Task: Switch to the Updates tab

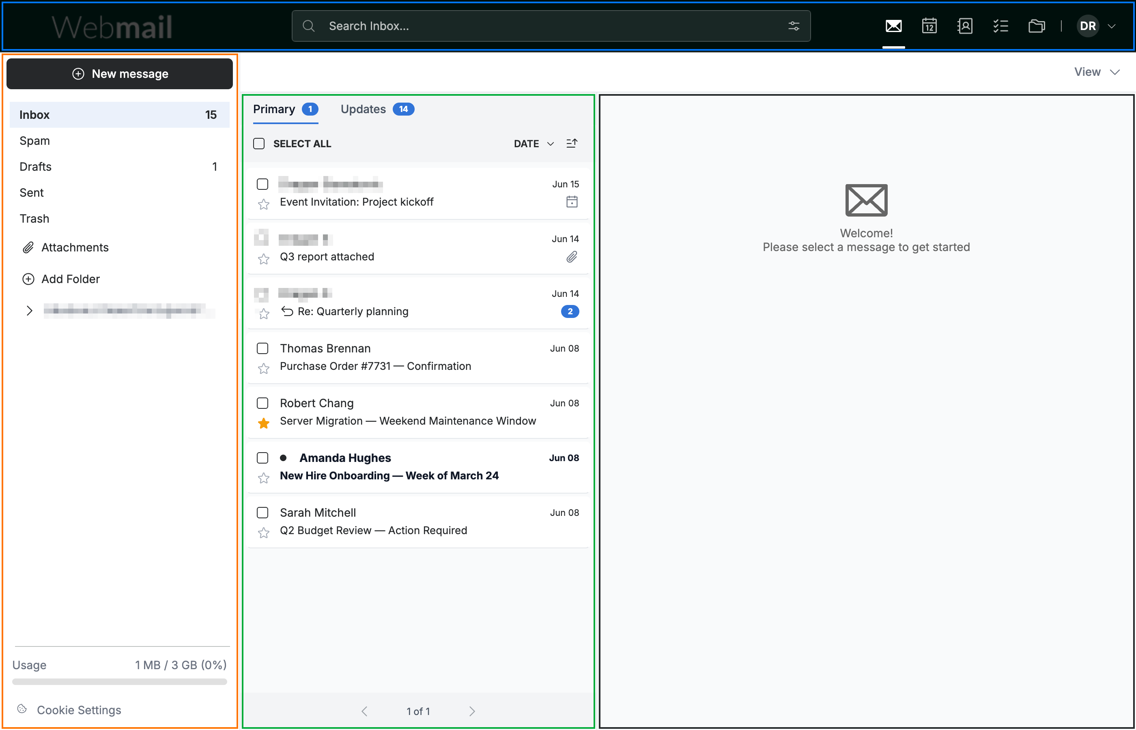Action: pyautogui.click(x=377, y=109)
